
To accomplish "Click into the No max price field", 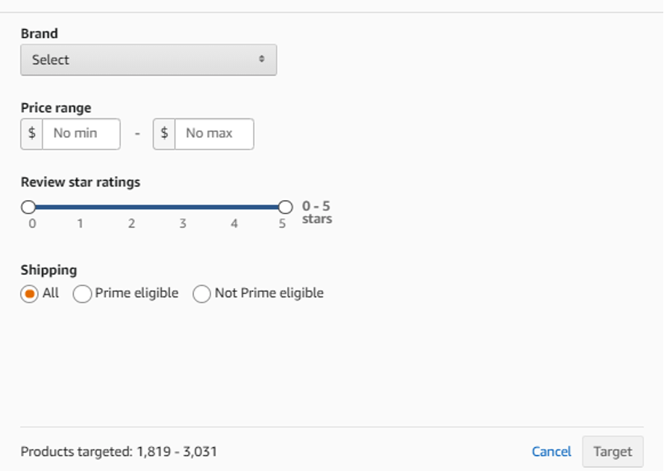I will coord(216,134).
